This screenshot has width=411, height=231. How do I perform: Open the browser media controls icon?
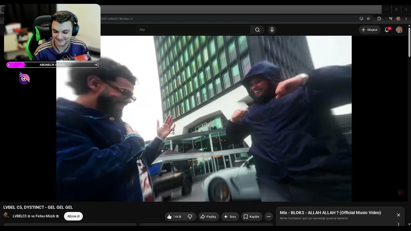[390, 19]
